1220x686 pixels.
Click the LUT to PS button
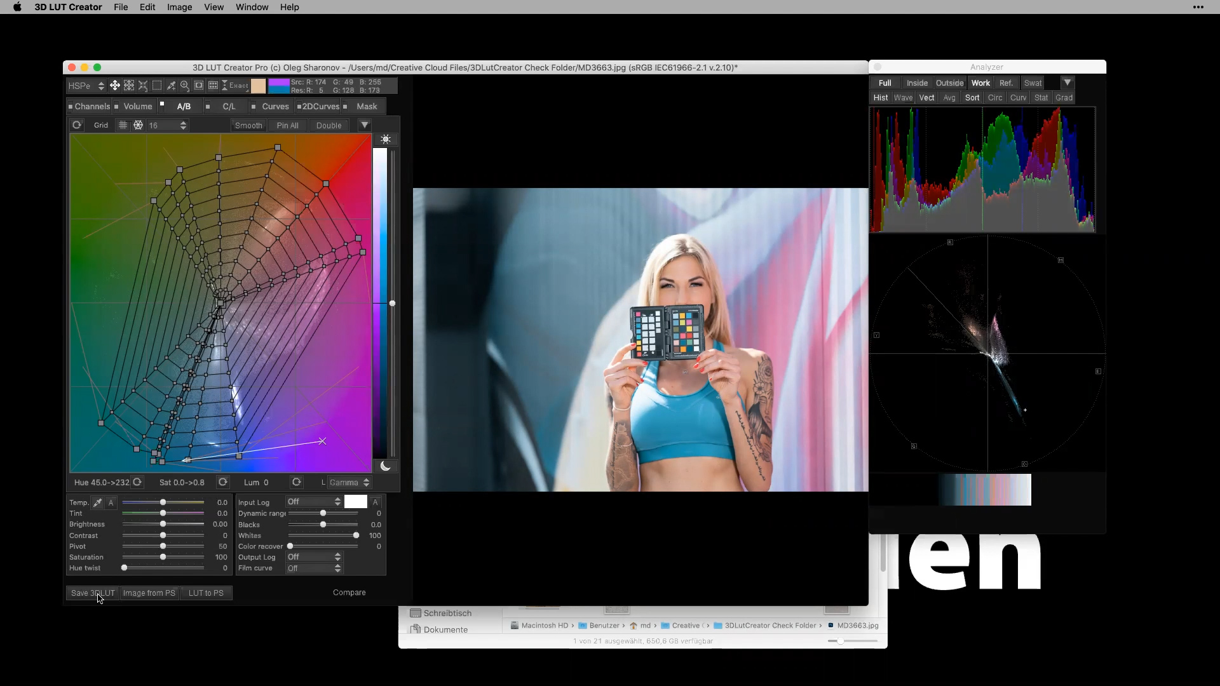coord(206,593)
